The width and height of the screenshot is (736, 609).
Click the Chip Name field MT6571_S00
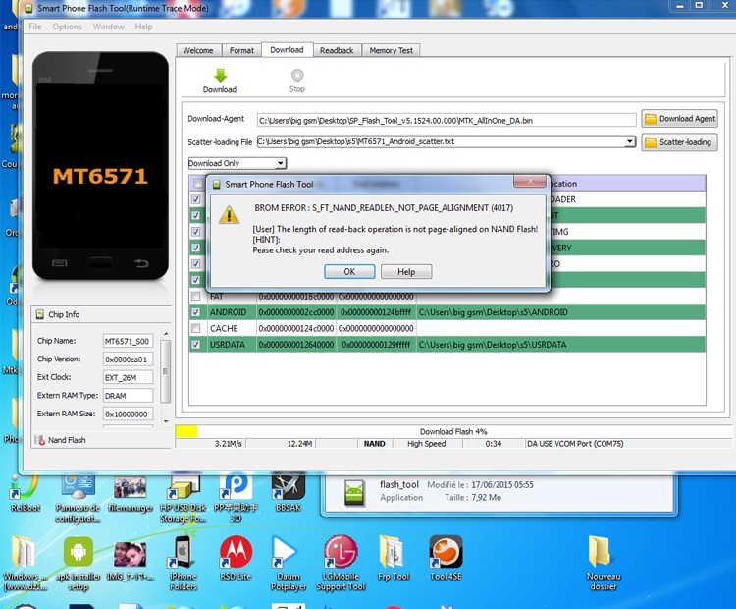128,341
